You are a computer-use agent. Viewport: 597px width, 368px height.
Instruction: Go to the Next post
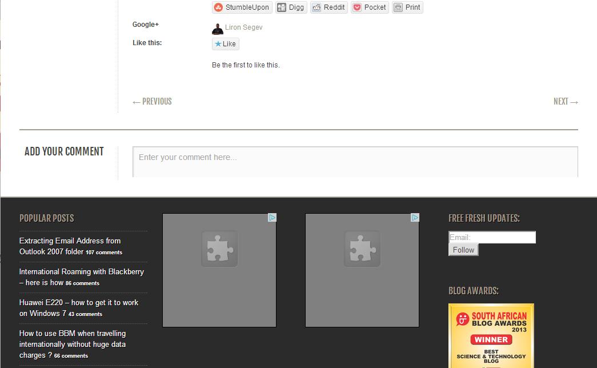[566, 102]
